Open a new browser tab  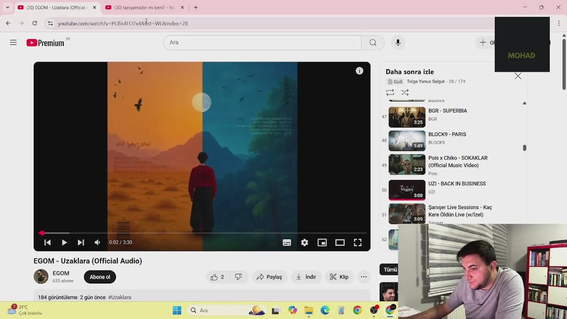coord(196,8)
